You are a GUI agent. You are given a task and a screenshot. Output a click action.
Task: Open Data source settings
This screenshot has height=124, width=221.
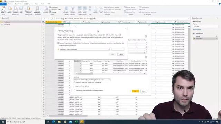pos(29,10)
